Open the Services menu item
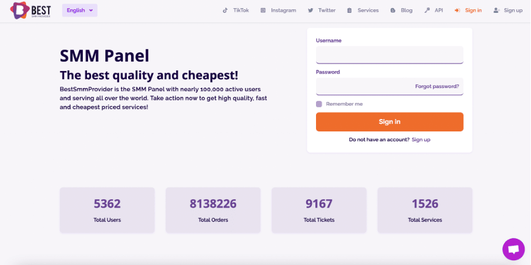The width and height of the screenshot is (531, 265). [x=368, y=11]
